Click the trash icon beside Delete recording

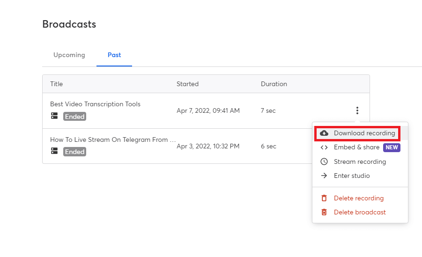pos(324,198)
